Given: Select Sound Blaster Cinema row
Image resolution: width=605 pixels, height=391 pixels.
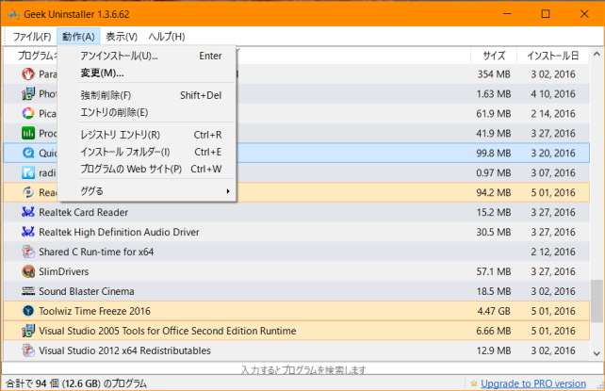Looking at the screenshot, I should (x=296, y=291).
